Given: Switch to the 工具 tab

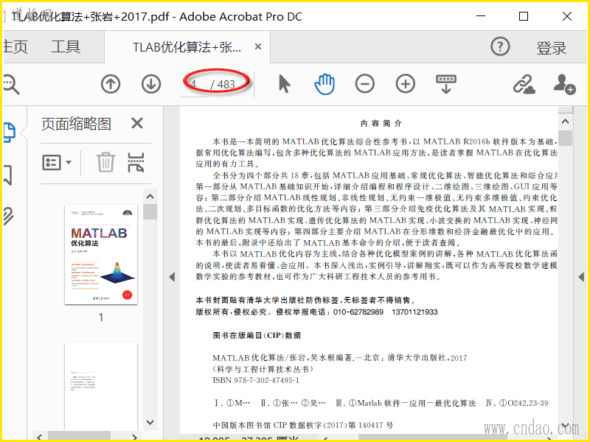Looking at the screenshot, I should (66, 46).
